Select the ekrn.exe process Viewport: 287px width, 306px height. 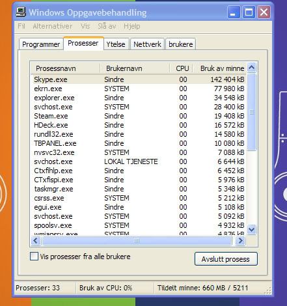tap(139, 89)
